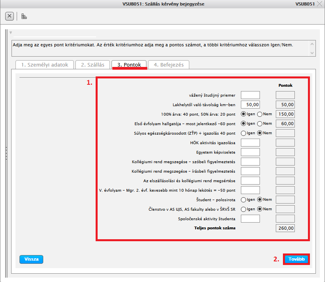Open the 4. Befejezés tab
Screen dimensions: 325x282
(169, 65)
